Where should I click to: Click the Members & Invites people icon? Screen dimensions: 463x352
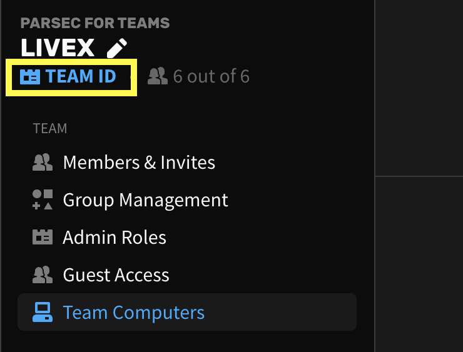coord(43,163)
